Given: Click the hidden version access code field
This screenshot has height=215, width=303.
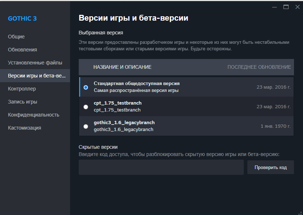Looking at the screenshot, I should click(x=161, y=168).
